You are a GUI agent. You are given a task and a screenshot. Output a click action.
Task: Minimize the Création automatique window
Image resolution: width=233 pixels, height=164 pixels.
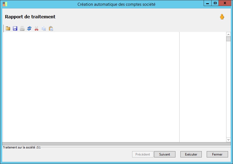(x=208, y=3)
